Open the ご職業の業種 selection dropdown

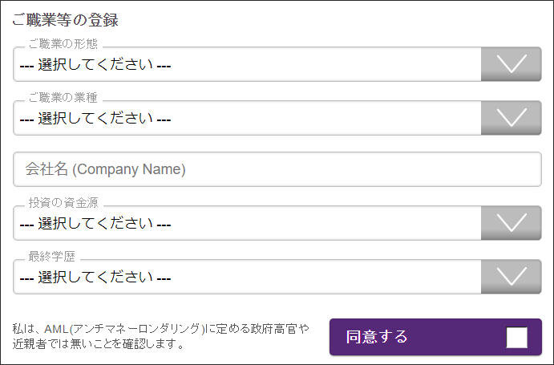277,118
